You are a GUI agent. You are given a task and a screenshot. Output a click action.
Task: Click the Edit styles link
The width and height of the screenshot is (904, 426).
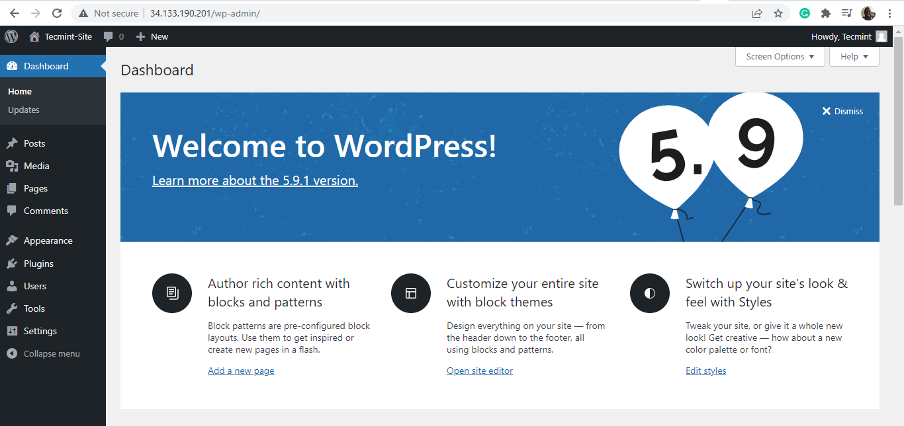(706, 371)
